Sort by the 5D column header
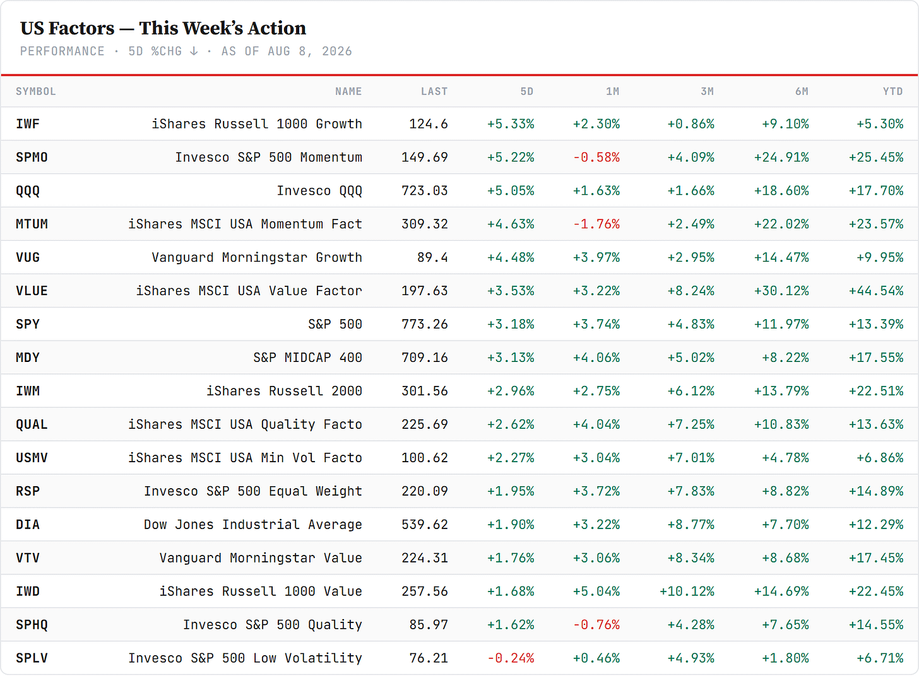The image size is (919, 676). (x=526, y=91)
